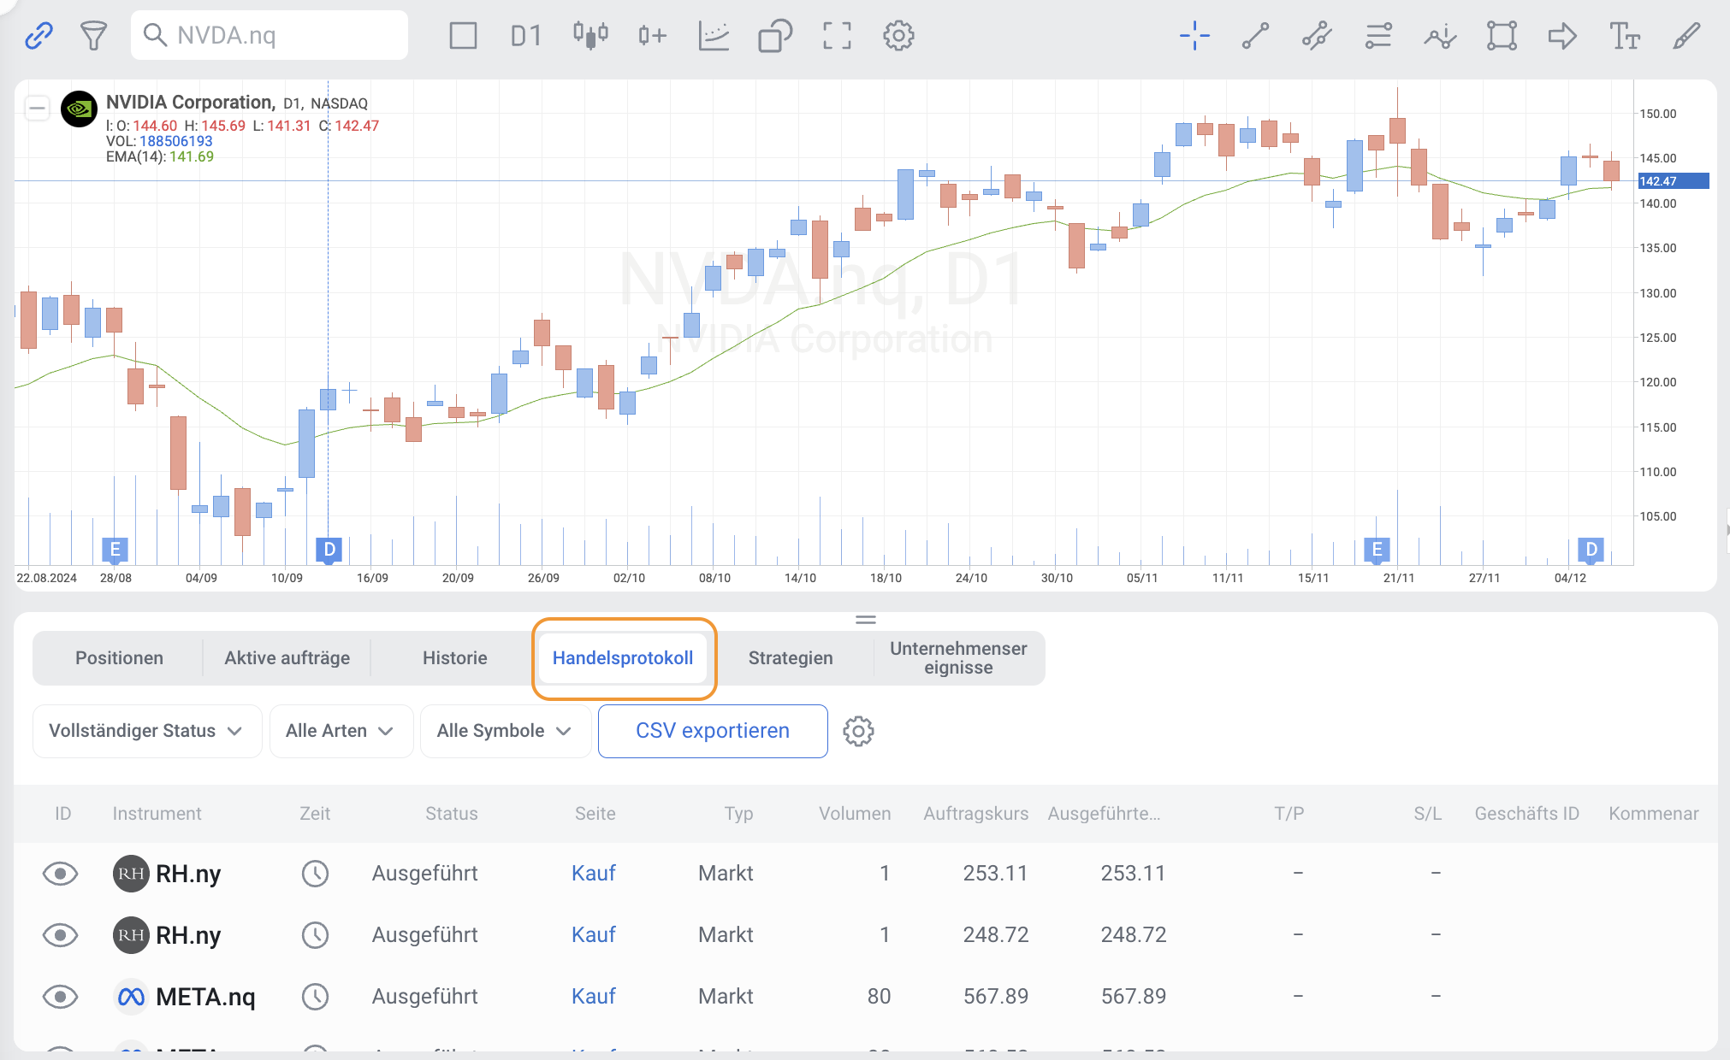Pick the brush drawing tool
The width and height of the screenshot is (1730, 1060).
pos(1686,35)
